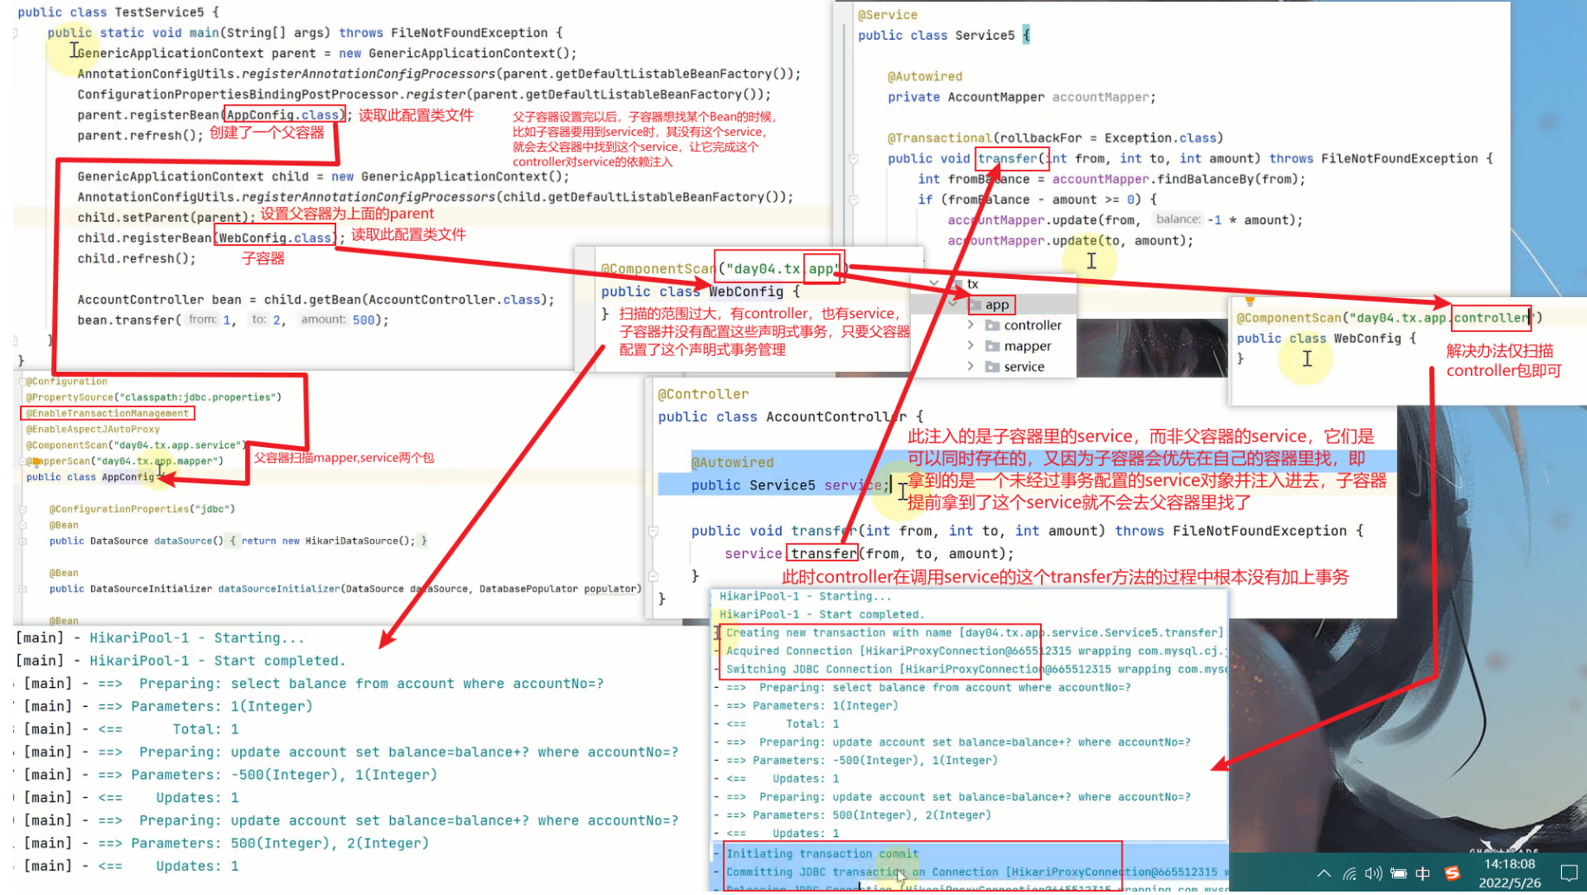Click the AppConfig.class reference in registerBean

pyautogui.click(x=283, y=115)
